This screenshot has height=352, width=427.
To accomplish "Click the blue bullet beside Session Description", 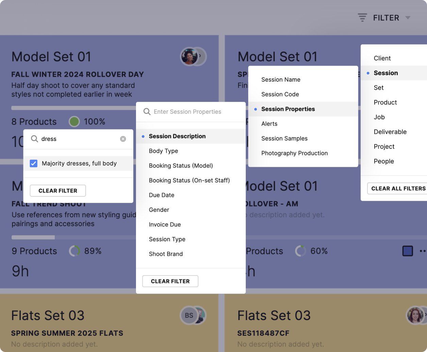I will click(143, 136).
